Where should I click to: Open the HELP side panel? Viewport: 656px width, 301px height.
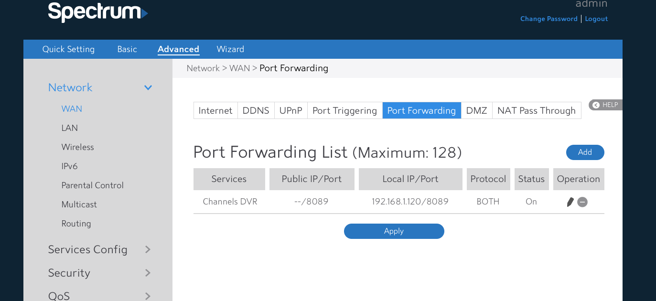(x=605, y=105)
